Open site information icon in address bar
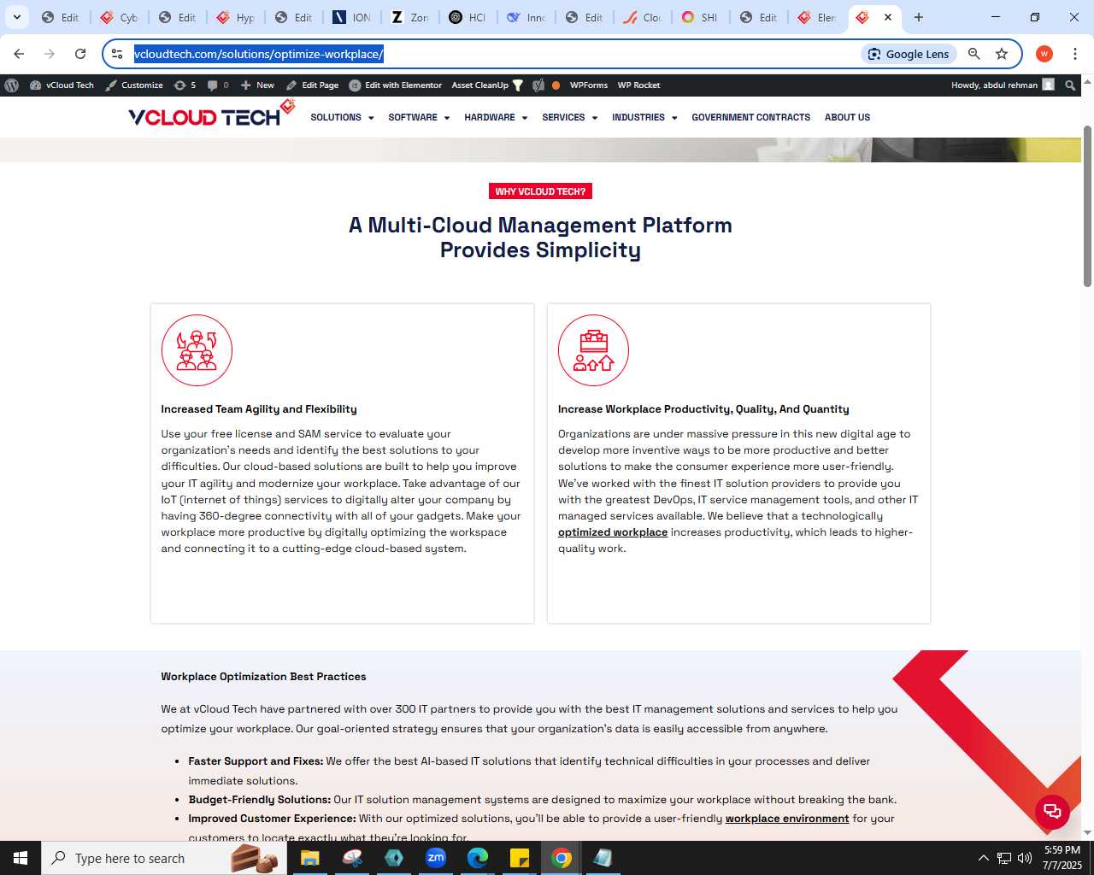1094x875 pixels. click(x=117, y=54)
